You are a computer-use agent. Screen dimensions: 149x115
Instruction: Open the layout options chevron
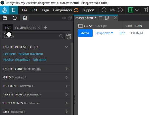(137, 10)
